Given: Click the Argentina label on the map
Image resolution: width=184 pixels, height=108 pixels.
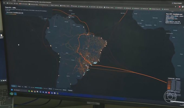Looking at the screenshot, I should click(x=68, y=76).
